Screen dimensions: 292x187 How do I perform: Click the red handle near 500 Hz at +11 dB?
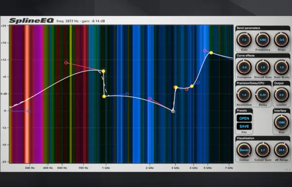[x=66, y=63]
